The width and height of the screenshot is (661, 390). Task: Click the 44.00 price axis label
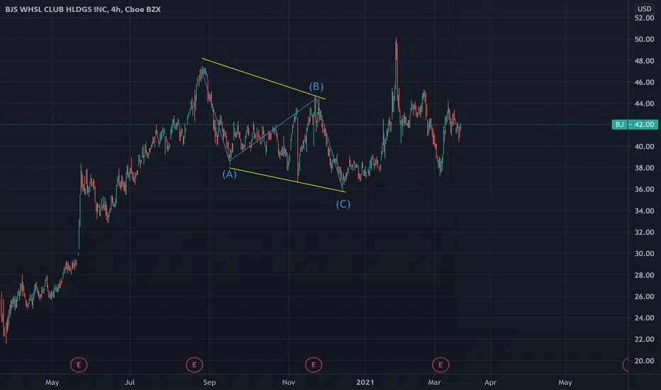[x=644, y=104]
